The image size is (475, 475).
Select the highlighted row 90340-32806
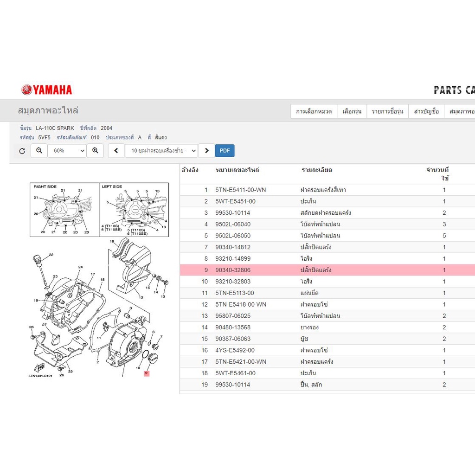(x=327, y=270)
